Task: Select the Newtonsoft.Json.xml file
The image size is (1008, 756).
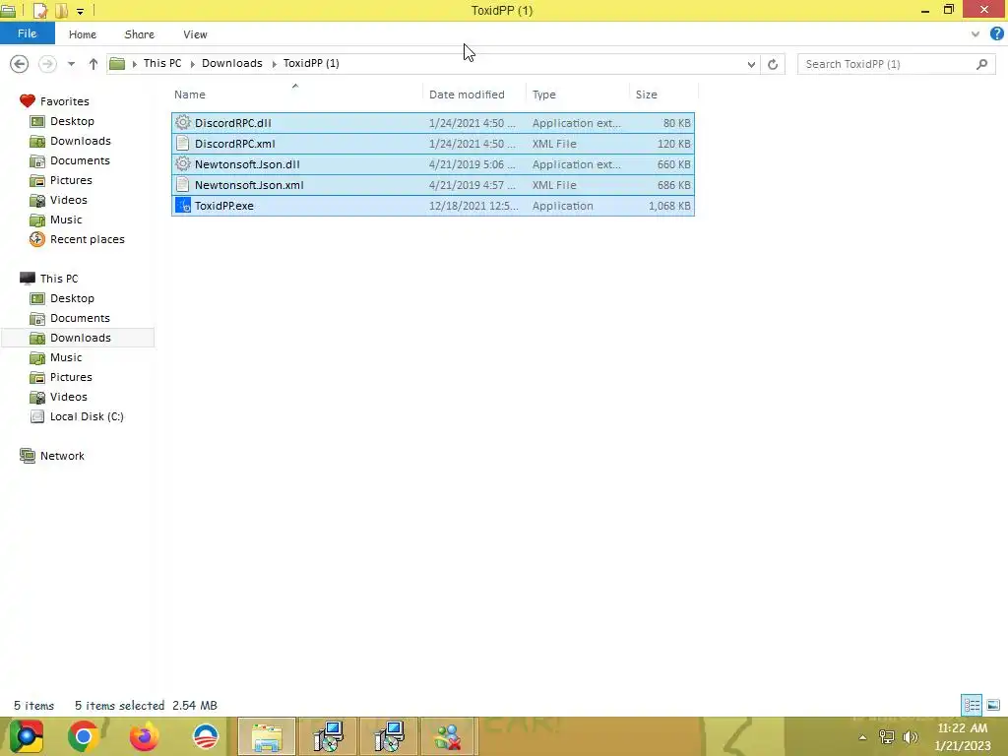Action: click(433, 184)
